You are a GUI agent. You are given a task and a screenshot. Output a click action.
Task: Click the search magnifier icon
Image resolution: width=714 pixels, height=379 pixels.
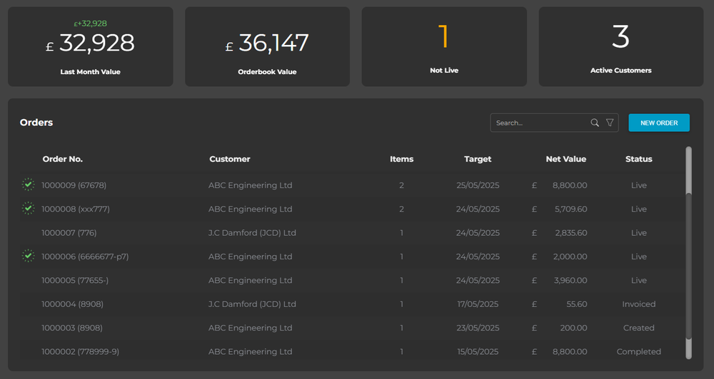click(x=595, y=123)
